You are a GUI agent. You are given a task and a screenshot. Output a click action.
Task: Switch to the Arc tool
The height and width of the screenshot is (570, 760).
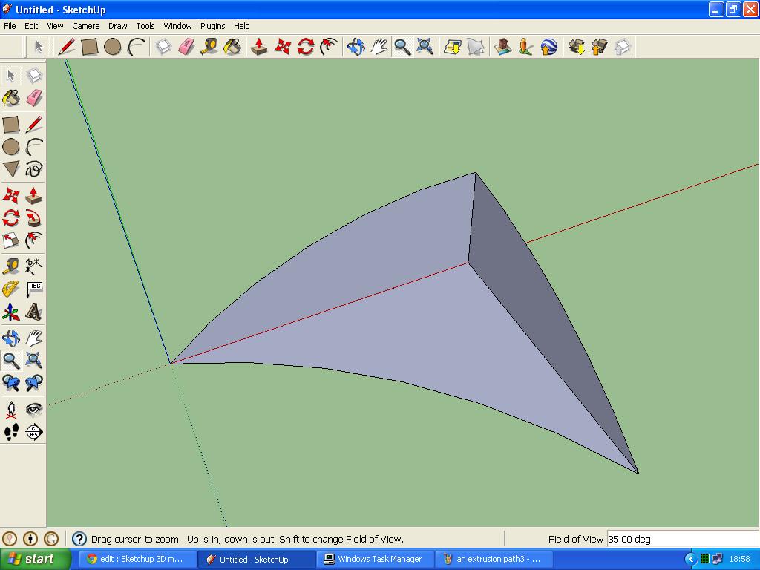134,46
